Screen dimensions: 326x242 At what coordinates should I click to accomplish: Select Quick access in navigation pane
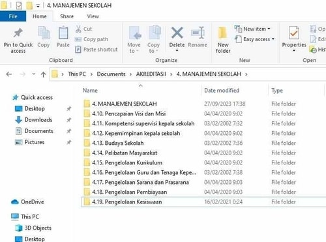33,97
